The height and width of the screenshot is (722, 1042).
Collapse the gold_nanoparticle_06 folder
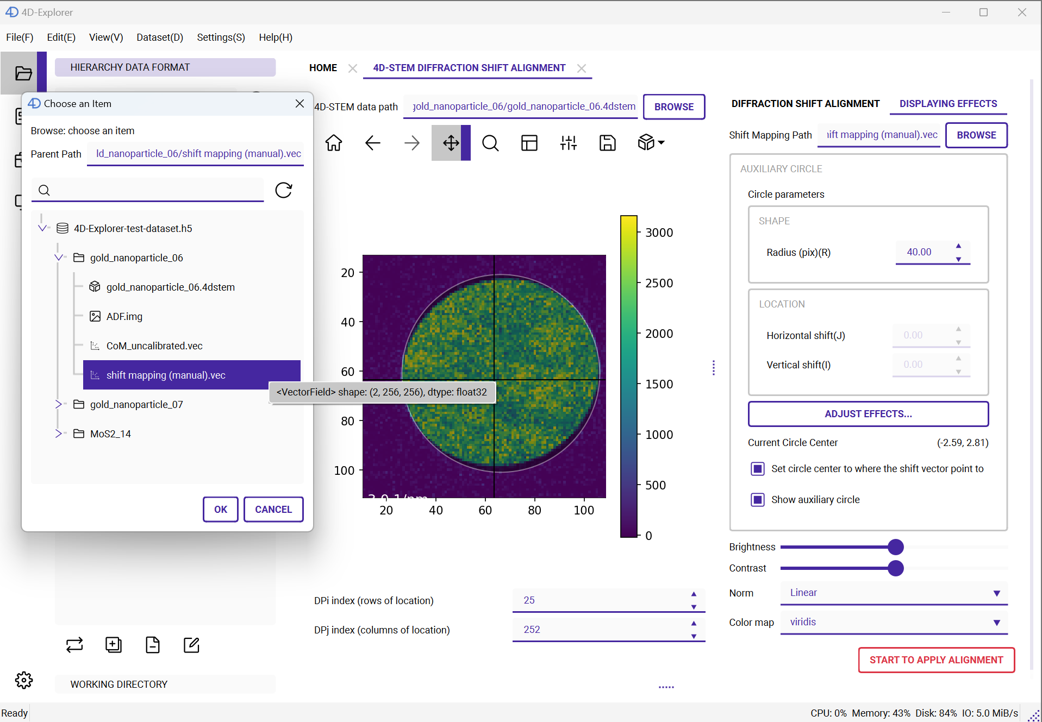[59, 258]
